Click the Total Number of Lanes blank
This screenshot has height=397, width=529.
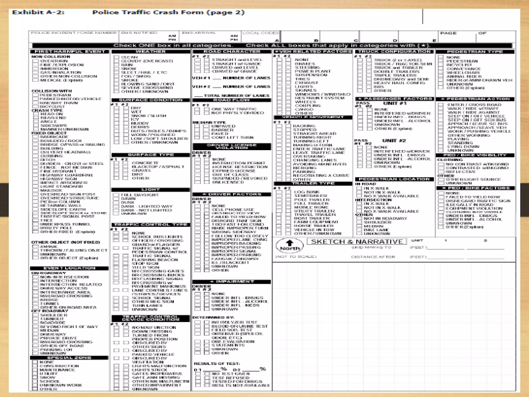tap(198, 96)
